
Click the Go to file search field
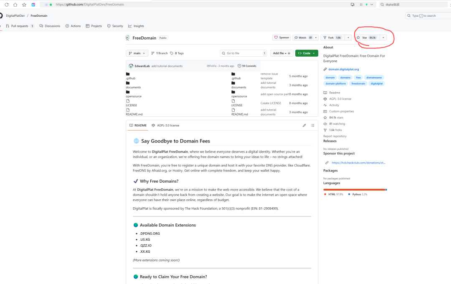[243, 53]
